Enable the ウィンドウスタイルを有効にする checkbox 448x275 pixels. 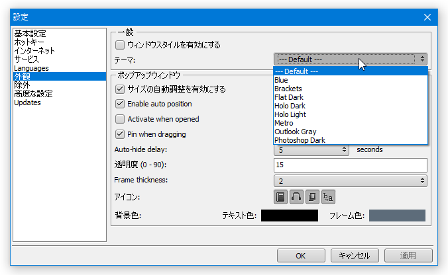(120, 45)
